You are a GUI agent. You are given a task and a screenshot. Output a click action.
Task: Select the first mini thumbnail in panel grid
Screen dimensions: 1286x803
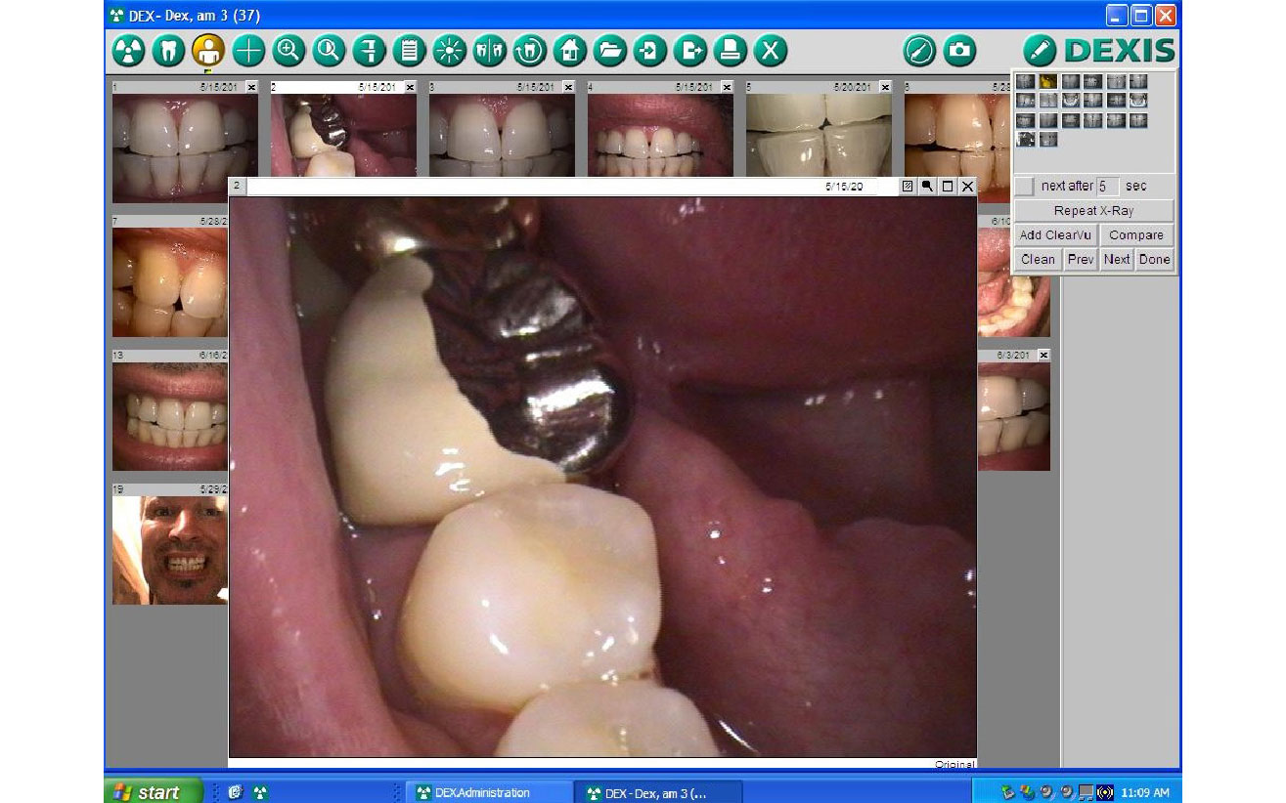(1025, 82)
